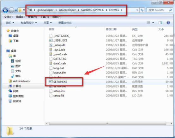
Task: Click the Forward navigation arrow
Action: (x=11, y=10)
